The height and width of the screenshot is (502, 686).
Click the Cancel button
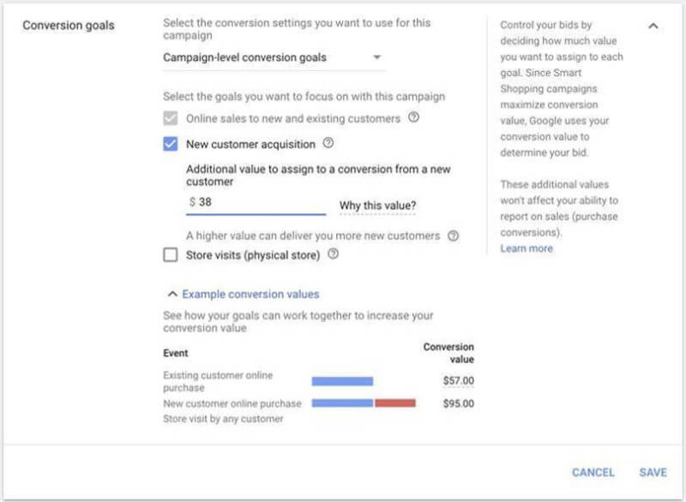pyautogui.click(x=593, y=472)
